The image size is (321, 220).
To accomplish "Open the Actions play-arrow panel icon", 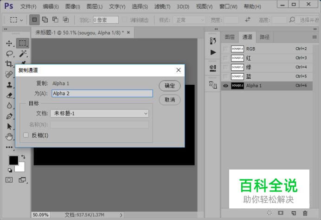I will (x=213, y=52).
